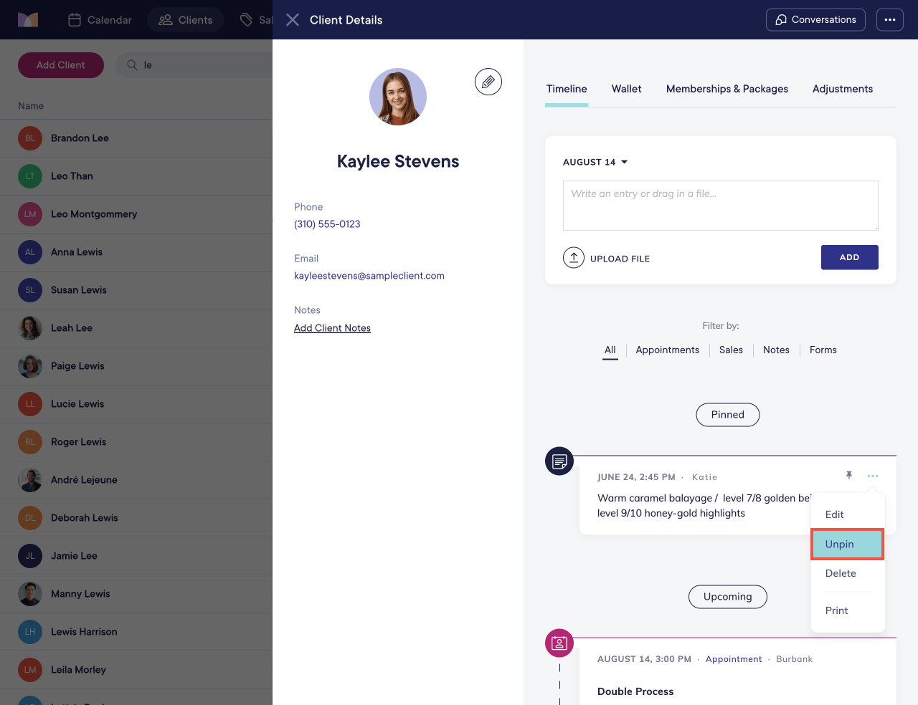The width and height of the screenshot is (918, 705).
Task: Open the Appointment link on August 14
Action: tap(734, 659)
